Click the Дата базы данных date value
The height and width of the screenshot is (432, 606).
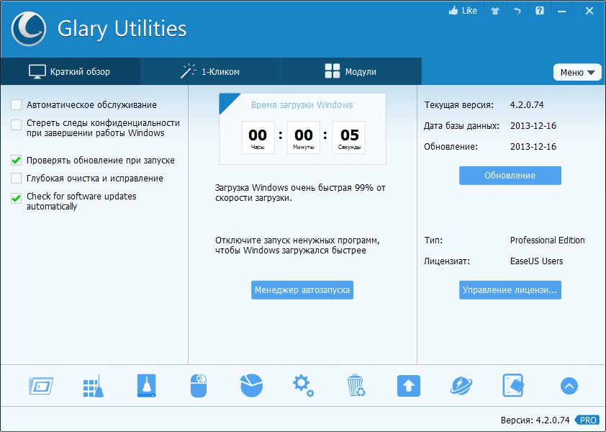[533, 126]
